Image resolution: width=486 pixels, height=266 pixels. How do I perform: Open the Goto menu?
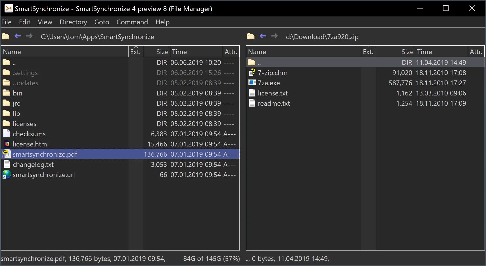click(x=102, y=22)
